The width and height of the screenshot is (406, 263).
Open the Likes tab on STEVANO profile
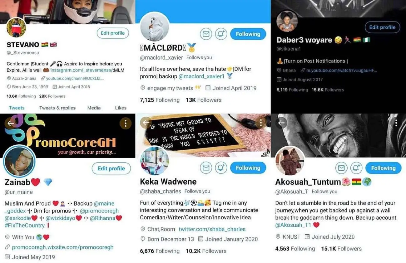[121, 108]
